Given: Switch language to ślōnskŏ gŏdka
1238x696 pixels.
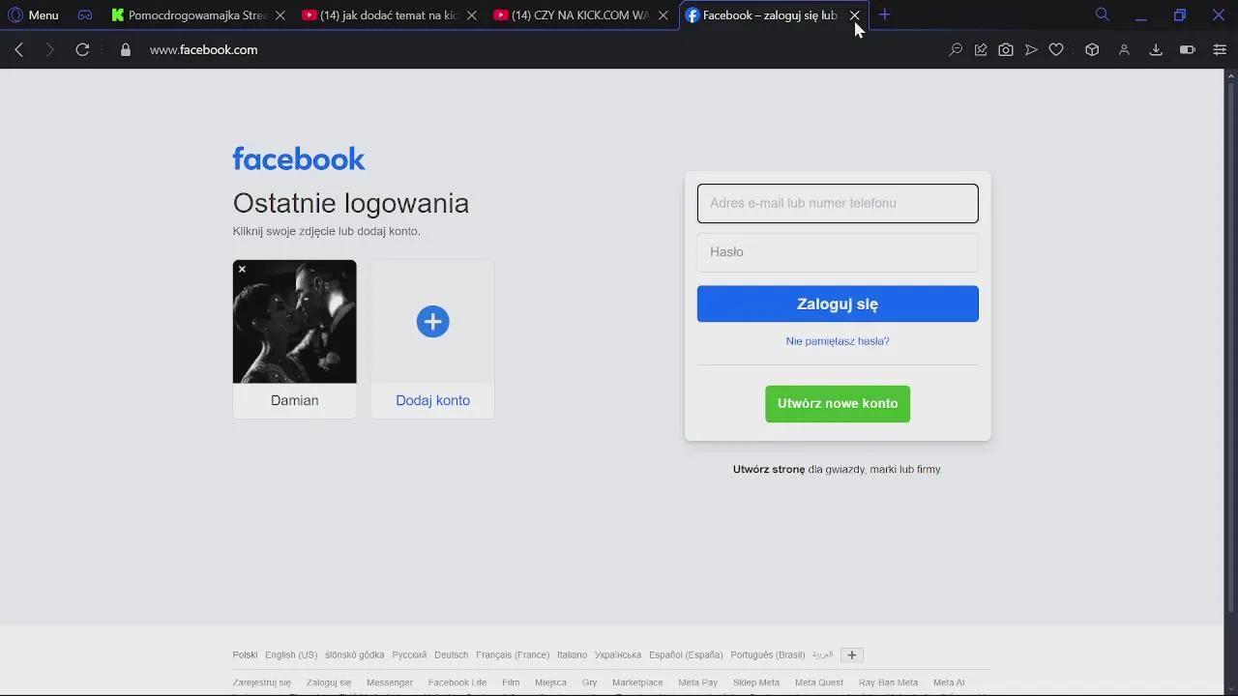Looking at the screenshot, I should 354,654.
